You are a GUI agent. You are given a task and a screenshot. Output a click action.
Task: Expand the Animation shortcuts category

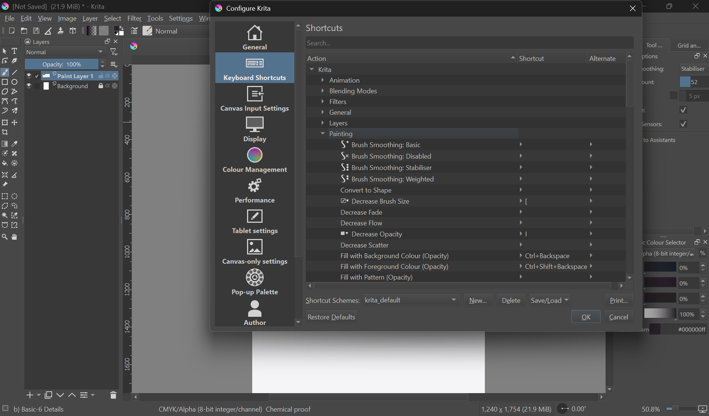(x=322, y=80)
